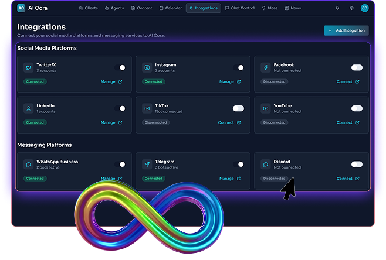
Task: Open notifications bell in header
Action: coord(337,8)
